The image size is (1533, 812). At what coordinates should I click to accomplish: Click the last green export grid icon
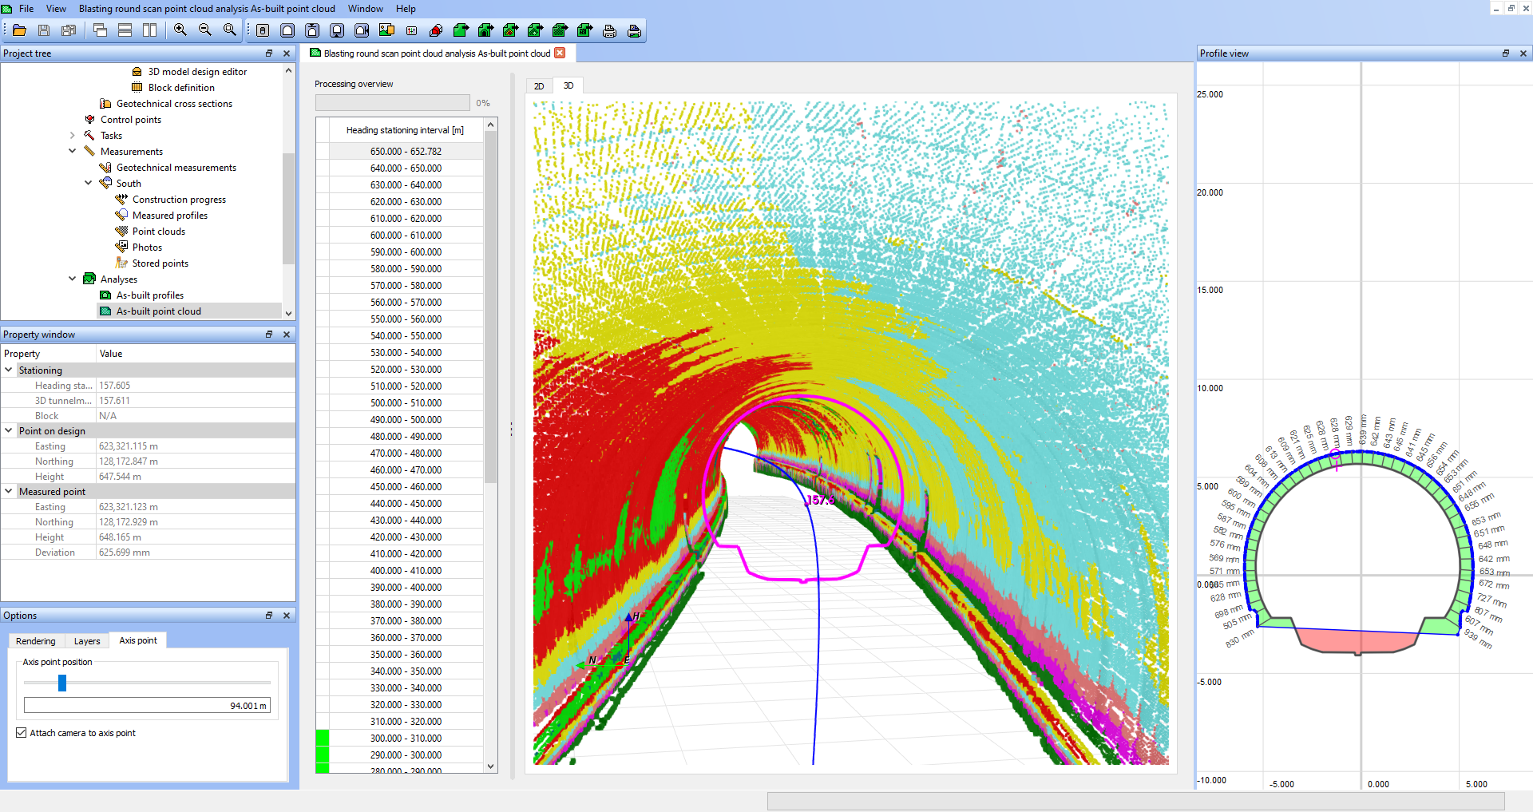pyautogui.click(x=584, y=30)
